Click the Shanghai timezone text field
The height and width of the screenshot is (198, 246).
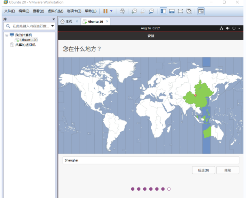[x=151, y=160]
